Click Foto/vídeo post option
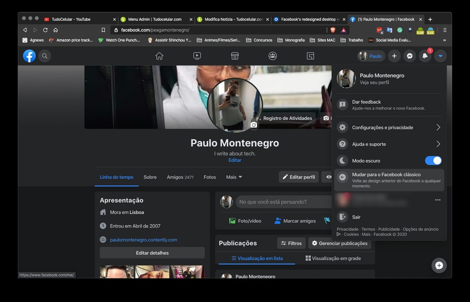This screenshot has width=470, height=302. [245, 221]
